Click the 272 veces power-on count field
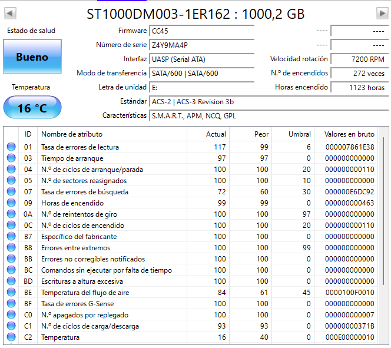Screen dimensions: 391x348 [359, 73]
